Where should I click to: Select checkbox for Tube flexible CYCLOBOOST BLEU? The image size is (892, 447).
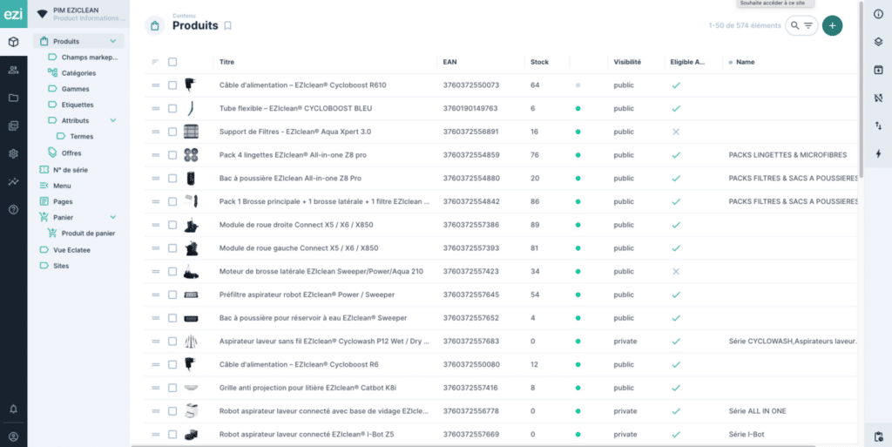click(172, 108)
